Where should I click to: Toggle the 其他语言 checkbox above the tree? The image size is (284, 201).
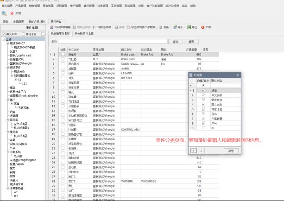tap(23, 34)
